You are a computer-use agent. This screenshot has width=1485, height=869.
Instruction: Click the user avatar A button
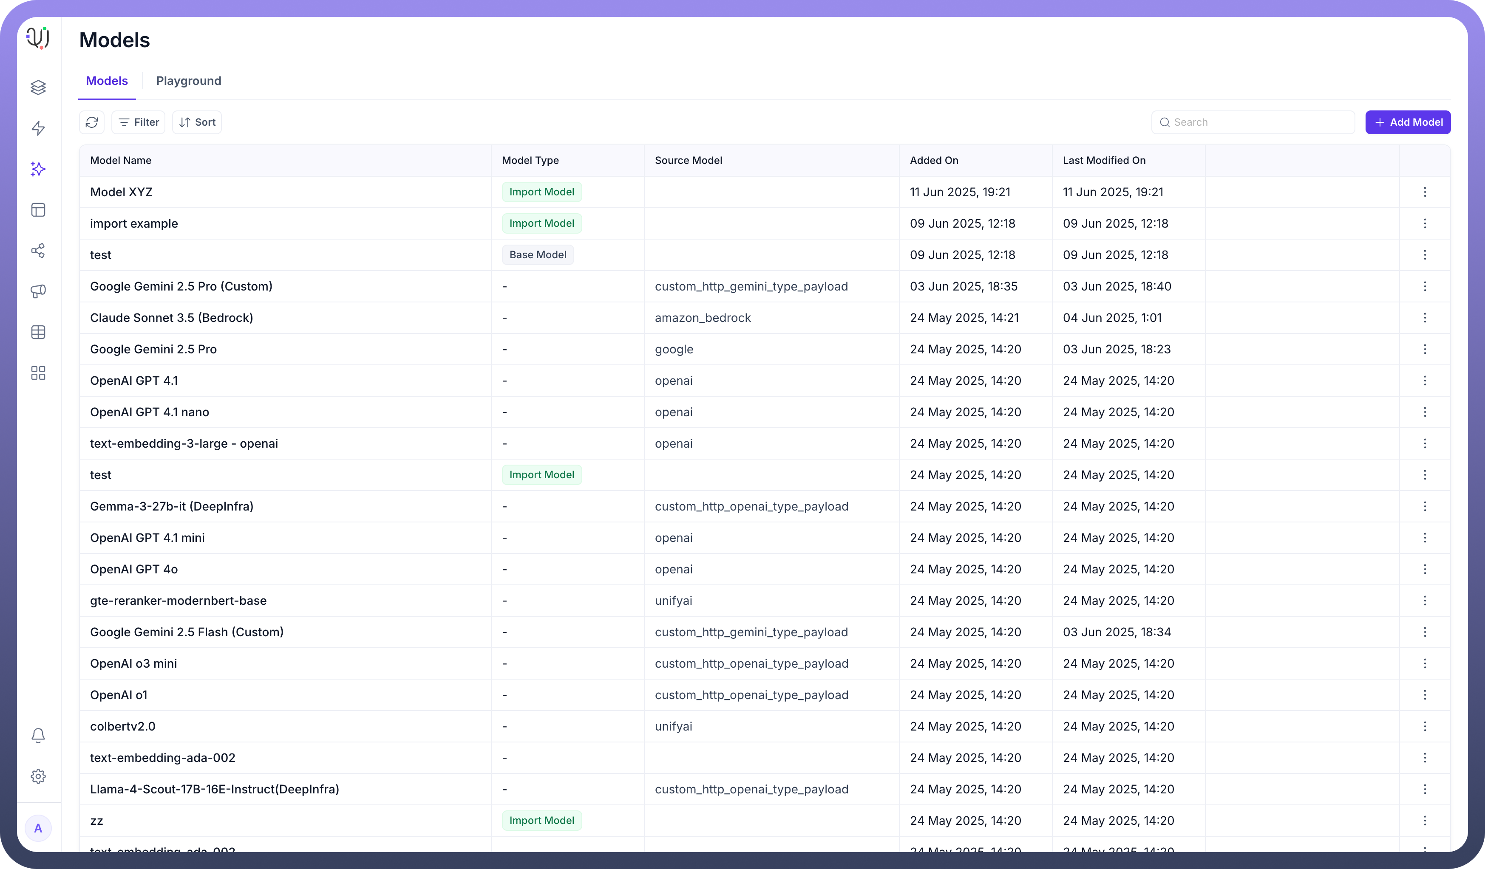pyautogui.click(x=38, y=828)
